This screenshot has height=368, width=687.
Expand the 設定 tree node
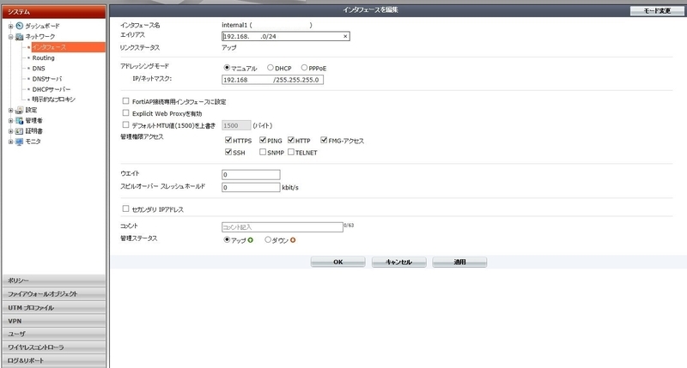[11, 111]
